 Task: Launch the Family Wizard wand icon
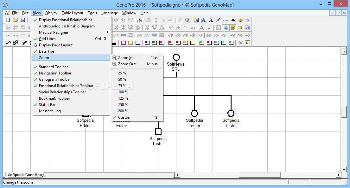point(140,20)
